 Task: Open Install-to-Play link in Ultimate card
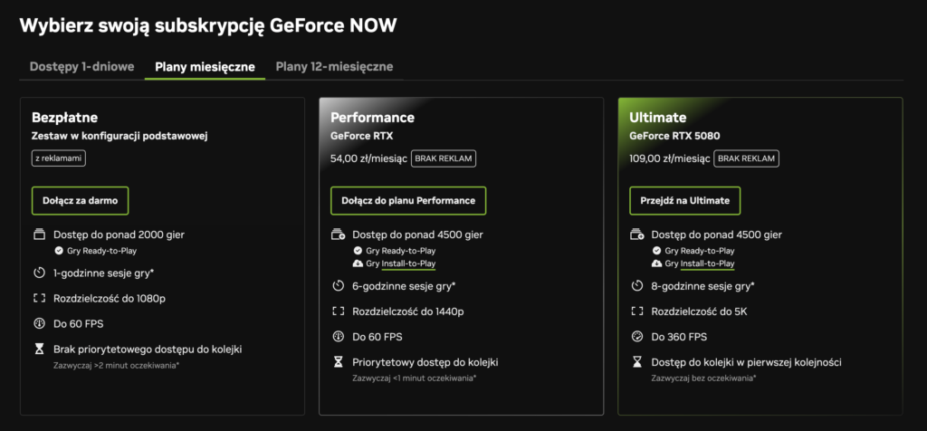[708, 263]
